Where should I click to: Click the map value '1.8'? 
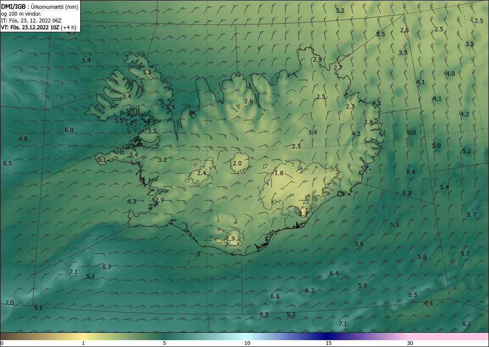(279, 173)
